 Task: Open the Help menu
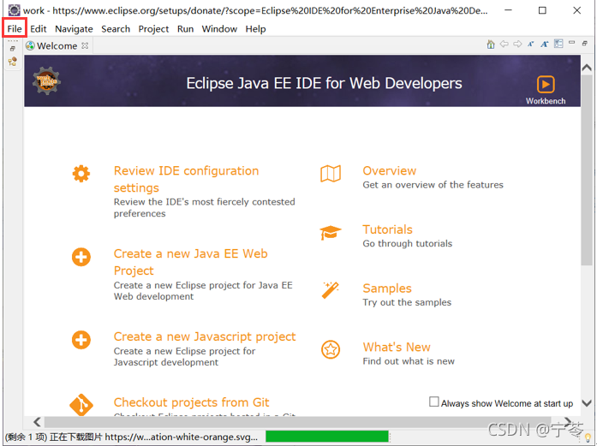[255, 29]
